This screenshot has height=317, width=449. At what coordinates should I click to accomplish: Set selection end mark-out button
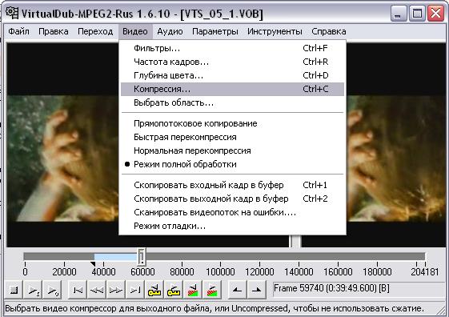(x=257, y=290)
